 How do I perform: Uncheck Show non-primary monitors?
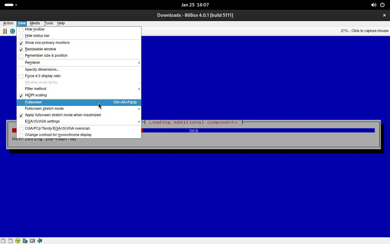pos(79,43)
